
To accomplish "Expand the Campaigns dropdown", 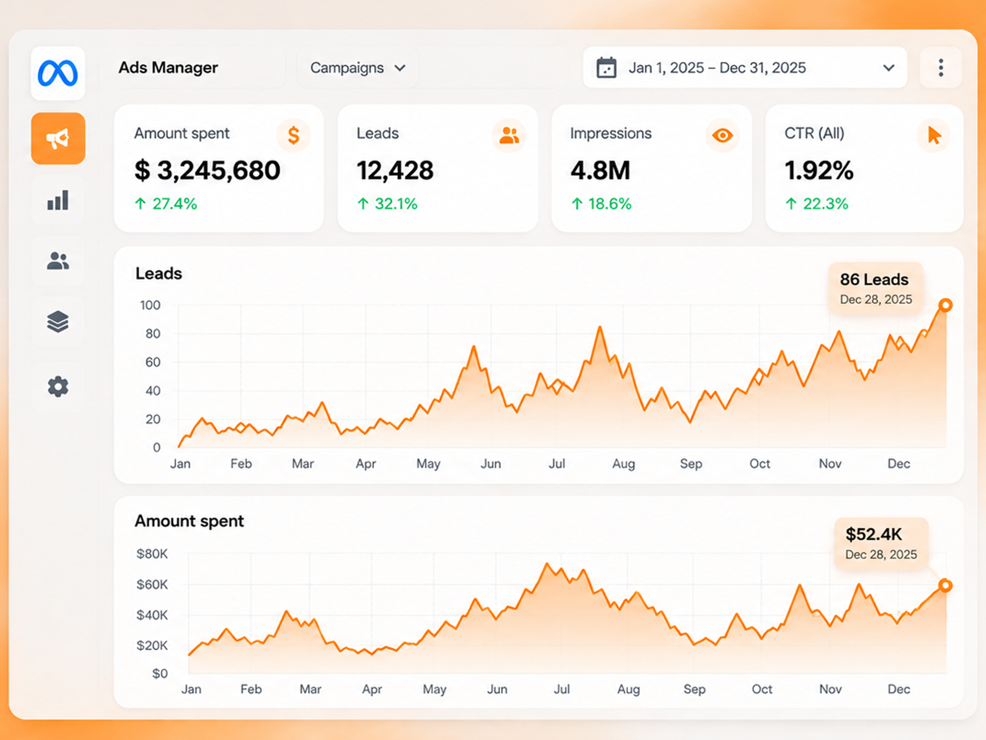I will [x=357, y=68].
